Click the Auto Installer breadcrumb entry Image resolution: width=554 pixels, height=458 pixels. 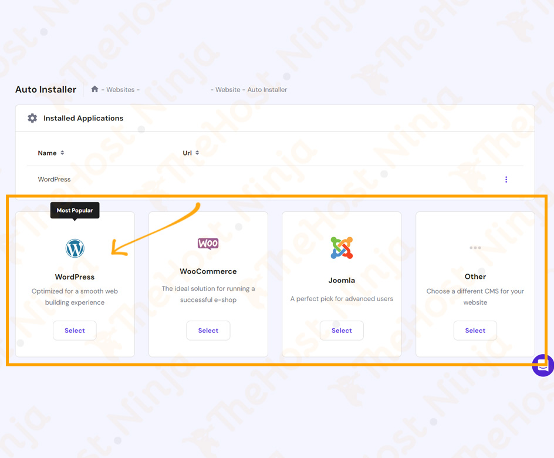(268, 89)
